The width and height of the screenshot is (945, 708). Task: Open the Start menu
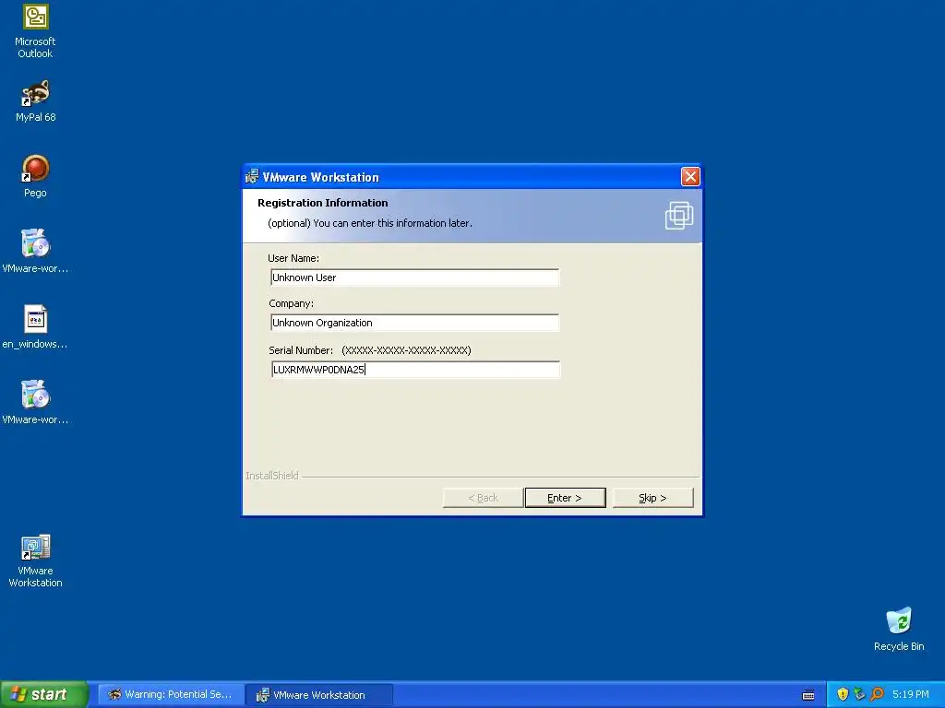tap(44, 694)
